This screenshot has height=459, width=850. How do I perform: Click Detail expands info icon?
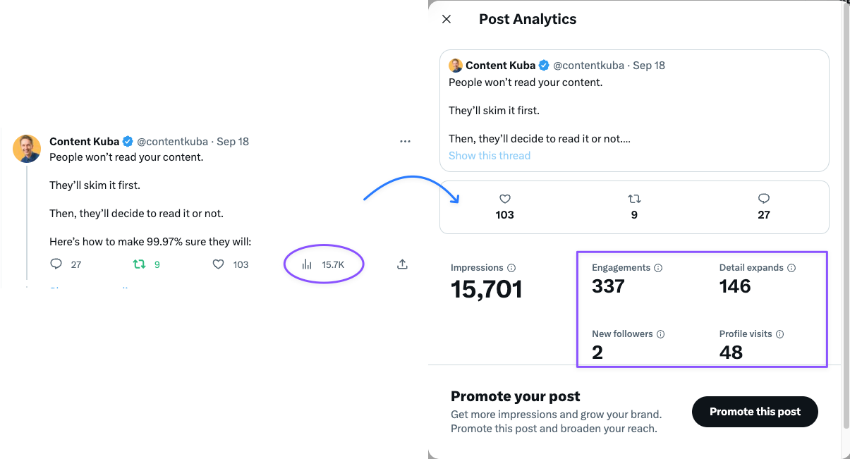click(791, 268)
